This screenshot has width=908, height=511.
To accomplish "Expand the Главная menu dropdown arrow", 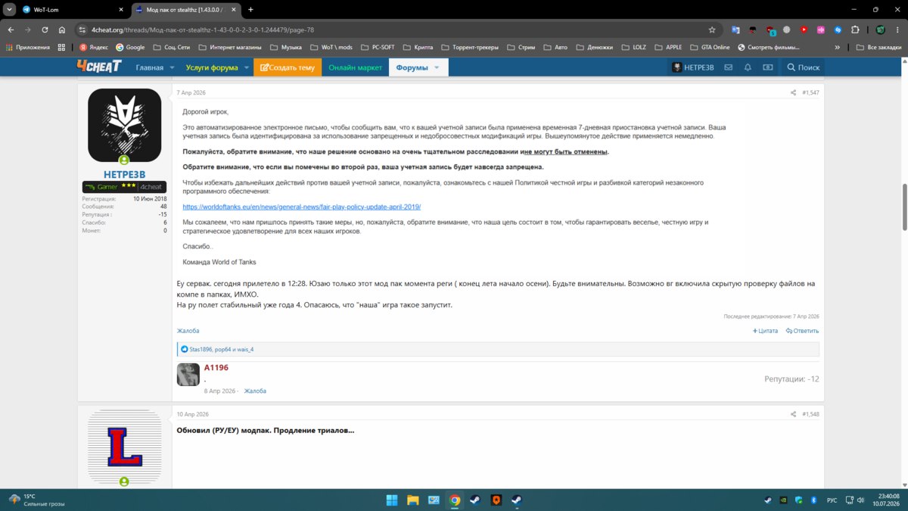I will [x=172, y=67].
